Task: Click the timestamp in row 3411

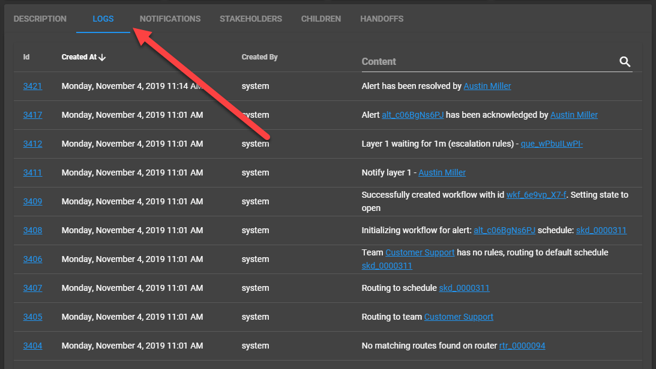Action: [x=132, y=173]
